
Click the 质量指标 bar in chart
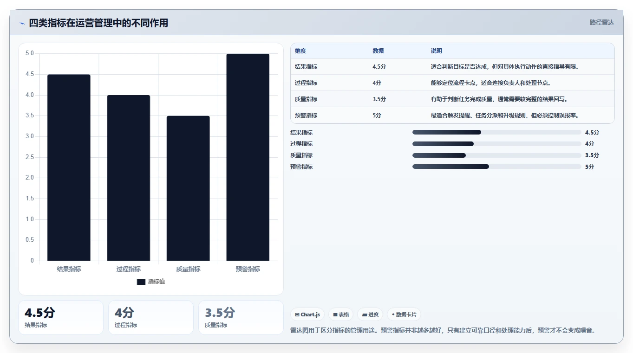coord(188,188)
